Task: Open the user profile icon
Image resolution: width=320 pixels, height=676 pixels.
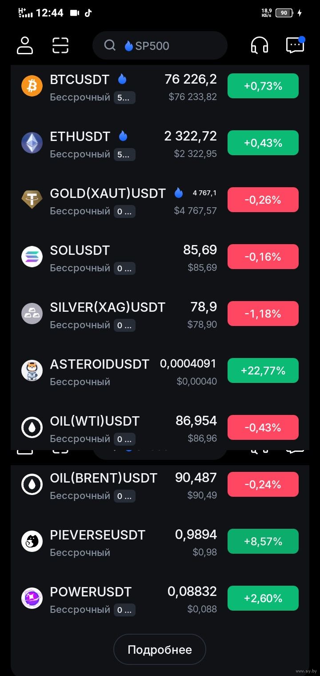Action: (25, 45)
